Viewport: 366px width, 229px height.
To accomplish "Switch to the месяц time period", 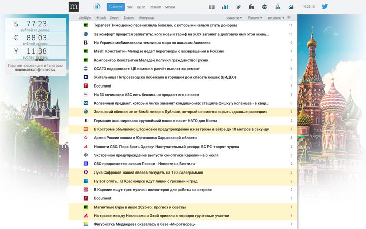I will click(x=170, y=7).
